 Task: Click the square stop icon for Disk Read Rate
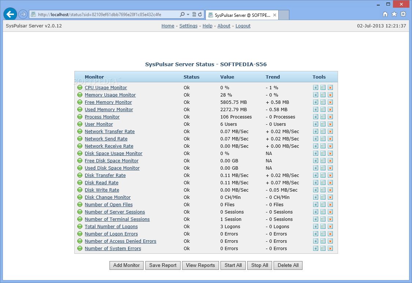(316, 182)
